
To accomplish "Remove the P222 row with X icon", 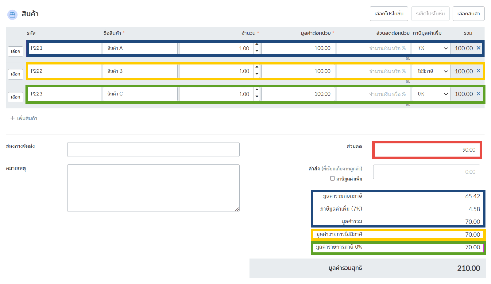I will (478, 71).
